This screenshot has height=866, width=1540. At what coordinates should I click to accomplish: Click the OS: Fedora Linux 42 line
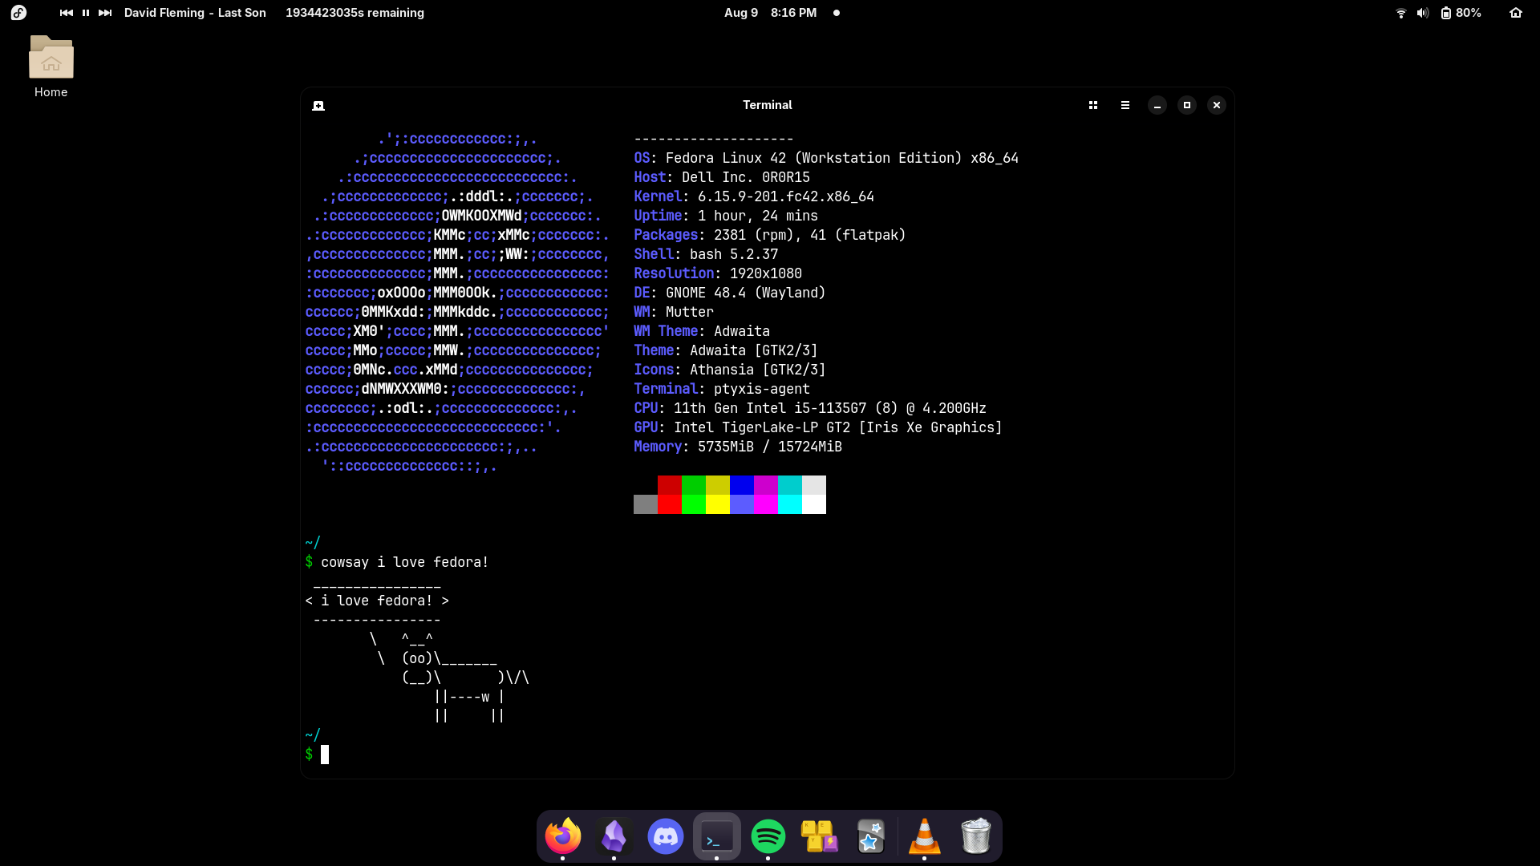click(x=826, y=158)
